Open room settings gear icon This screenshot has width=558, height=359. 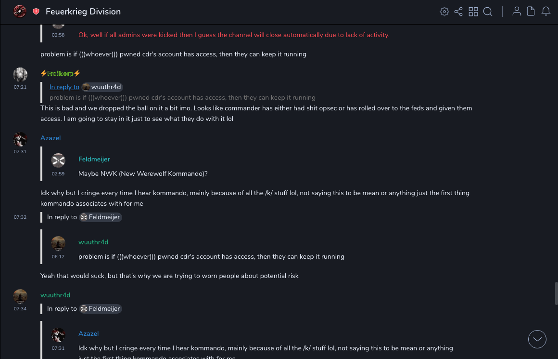point(444,12)
